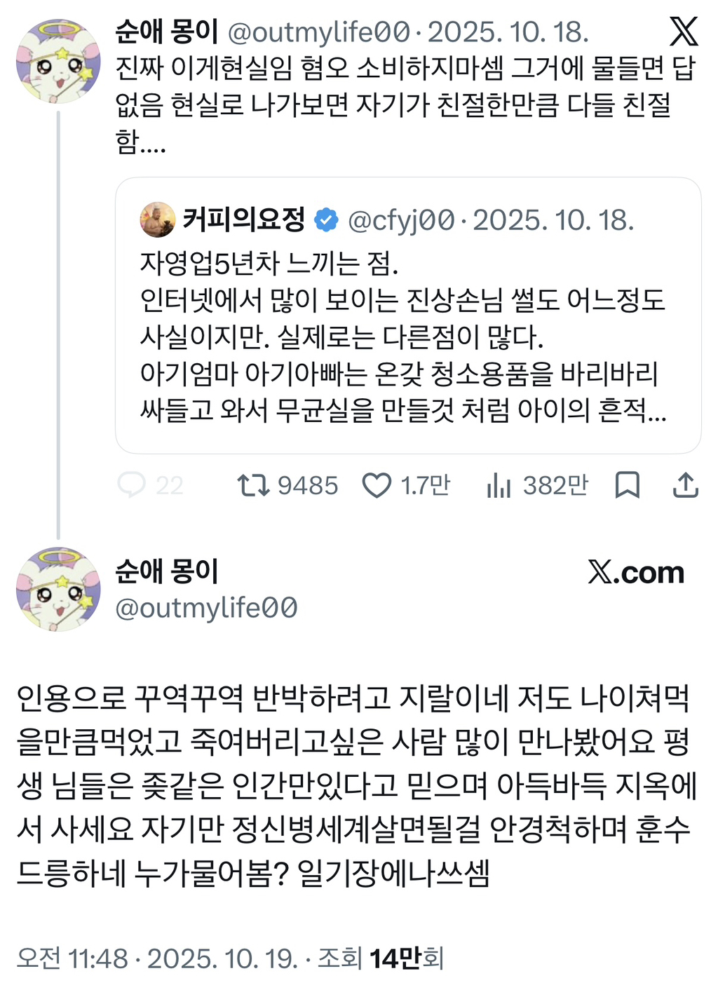Click the 오전 11:48 timestamp
Viewport: 718px width, 990px height.
tap(72, 958)
